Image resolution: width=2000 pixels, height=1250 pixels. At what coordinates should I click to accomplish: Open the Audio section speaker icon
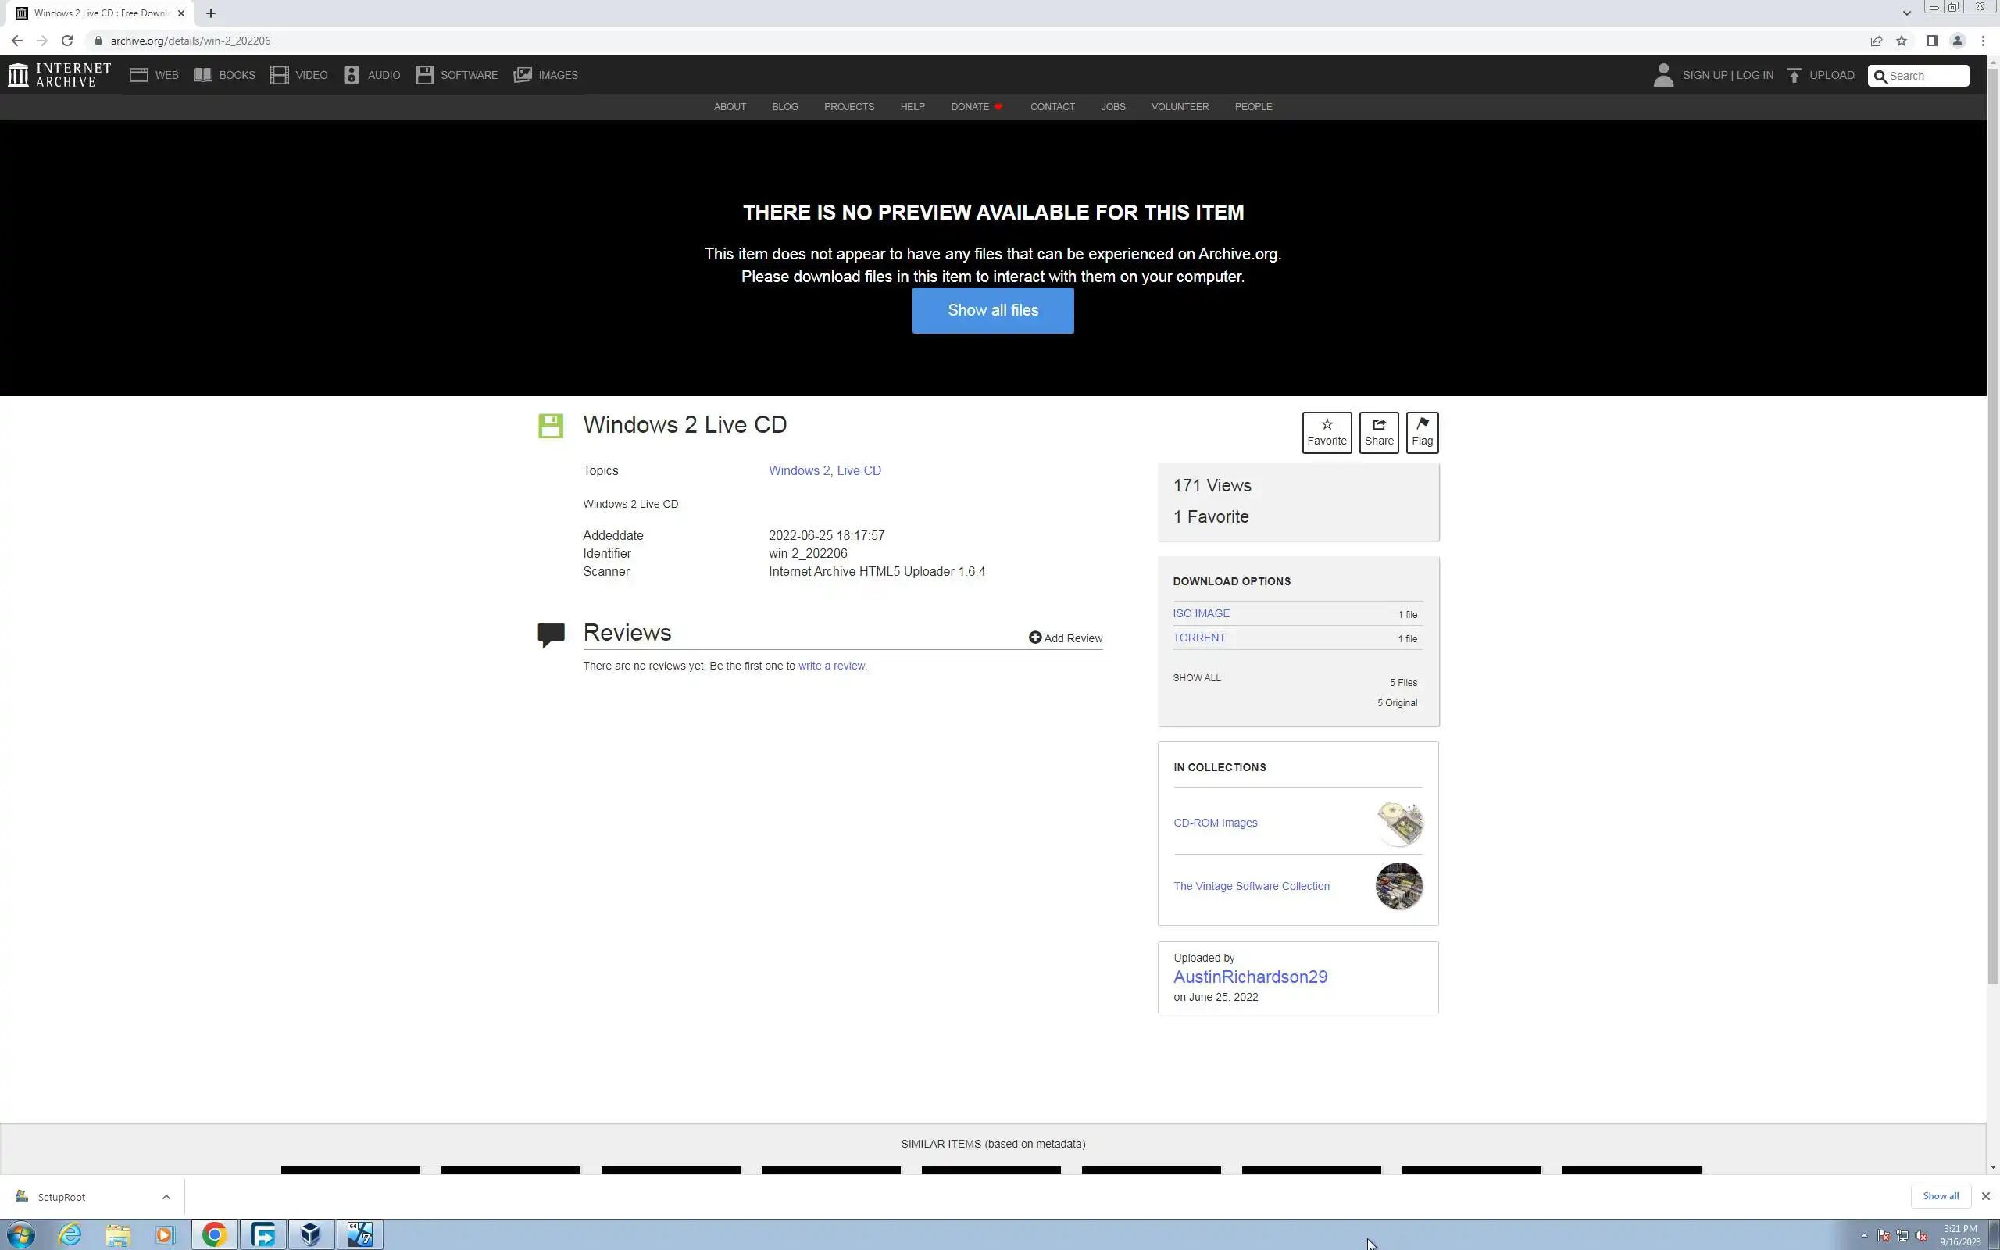pyautogui.click(x=352, y=75)
